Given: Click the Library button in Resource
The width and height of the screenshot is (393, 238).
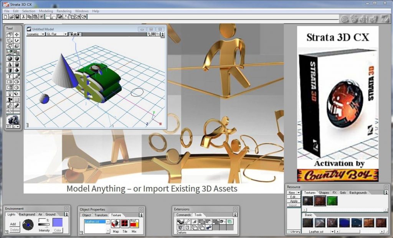Looking at the screenshot, I should click(x=294, y=232).
